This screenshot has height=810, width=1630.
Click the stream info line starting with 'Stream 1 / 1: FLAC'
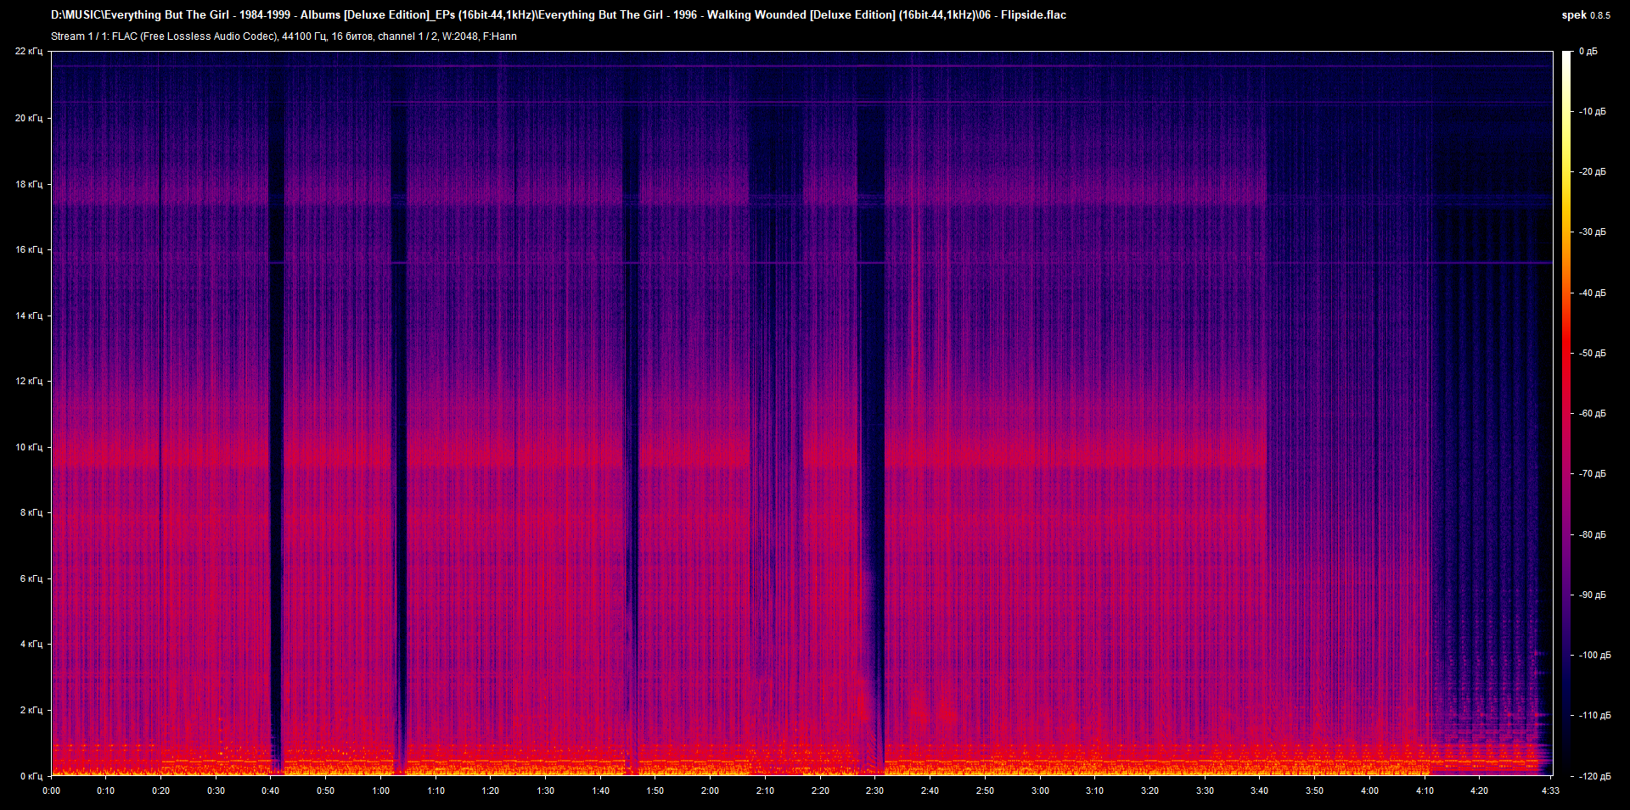tap(284, 36)
